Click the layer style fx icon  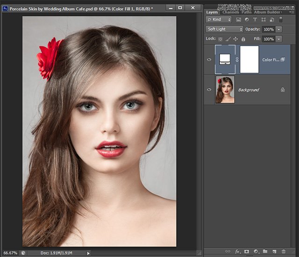coord(237,251)
